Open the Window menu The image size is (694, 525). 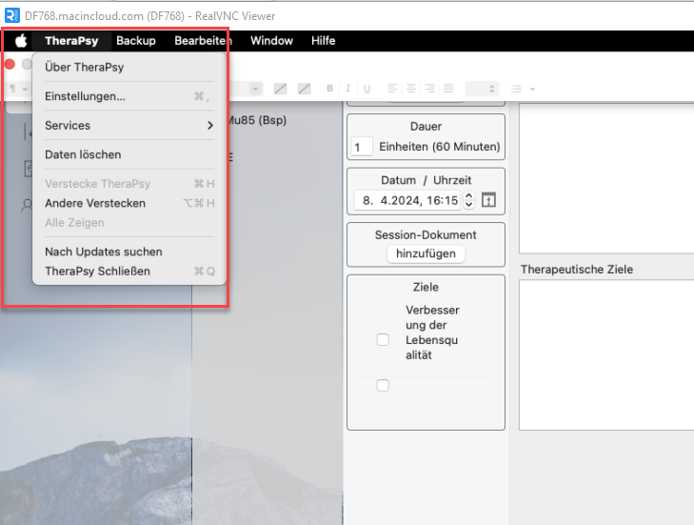tap(271, 41)
